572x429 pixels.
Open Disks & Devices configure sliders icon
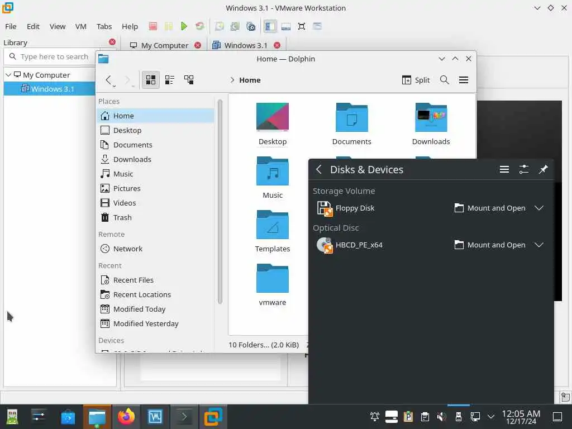click(524, 169)
